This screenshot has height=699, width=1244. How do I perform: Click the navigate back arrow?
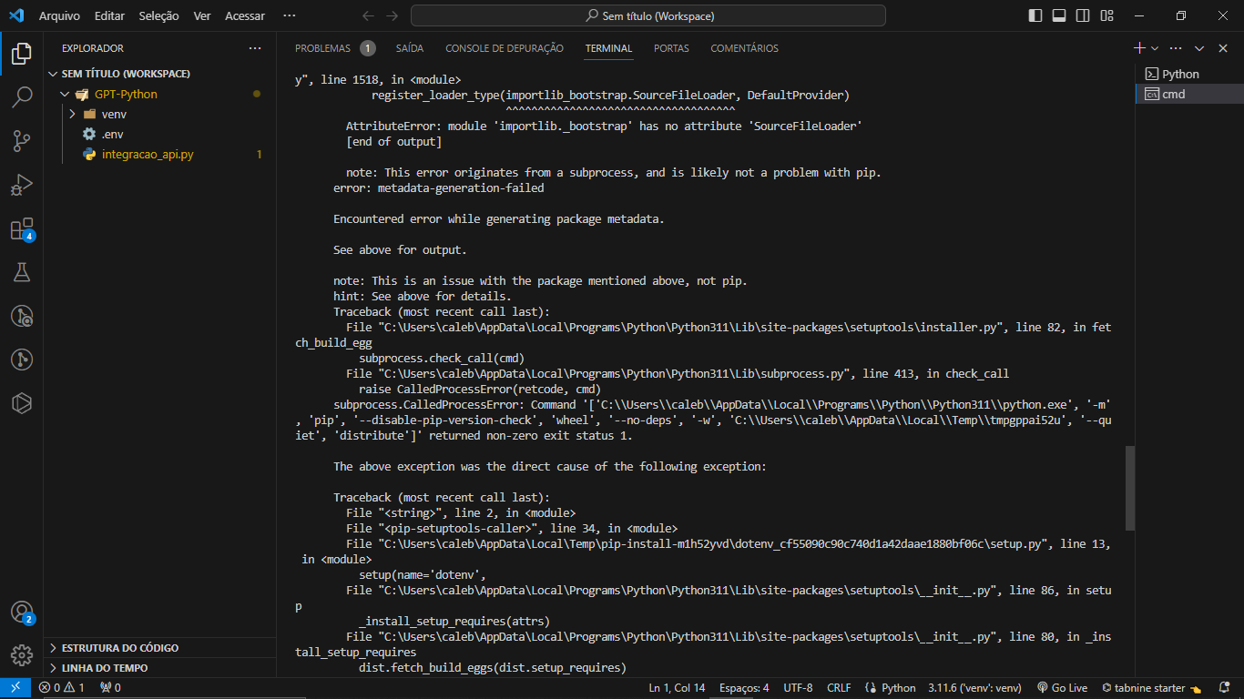[368, 15]
